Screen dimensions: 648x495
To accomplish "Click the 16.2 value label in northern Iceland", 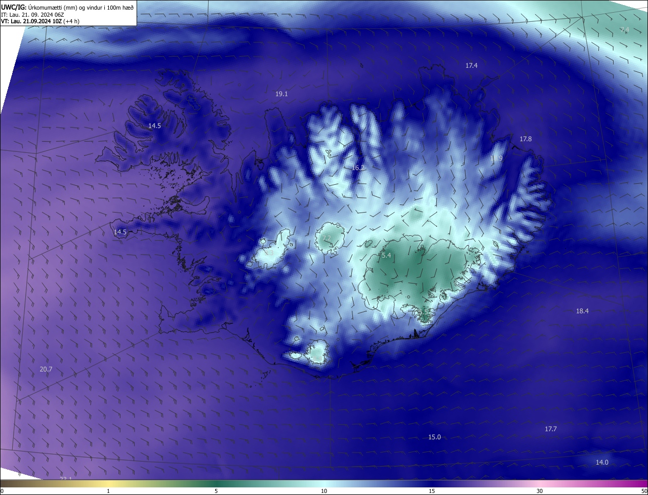I will [358, 168].
